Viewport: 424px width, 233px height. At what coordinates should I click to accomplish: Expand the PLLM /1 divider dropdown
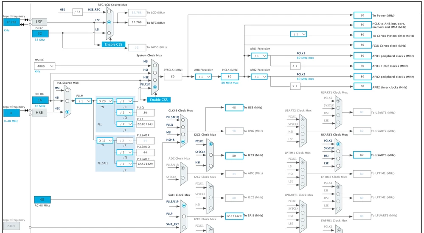83,101
